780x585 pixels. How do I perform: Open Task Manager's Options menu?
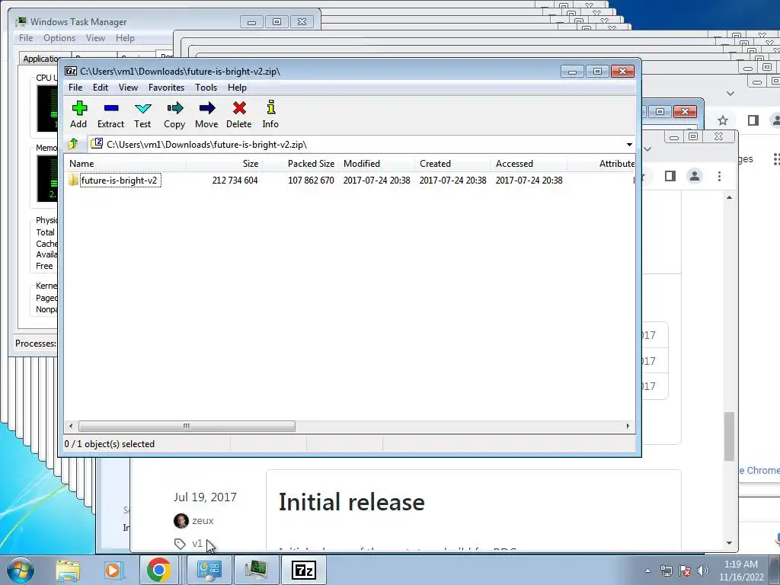(x=59, y=38)
